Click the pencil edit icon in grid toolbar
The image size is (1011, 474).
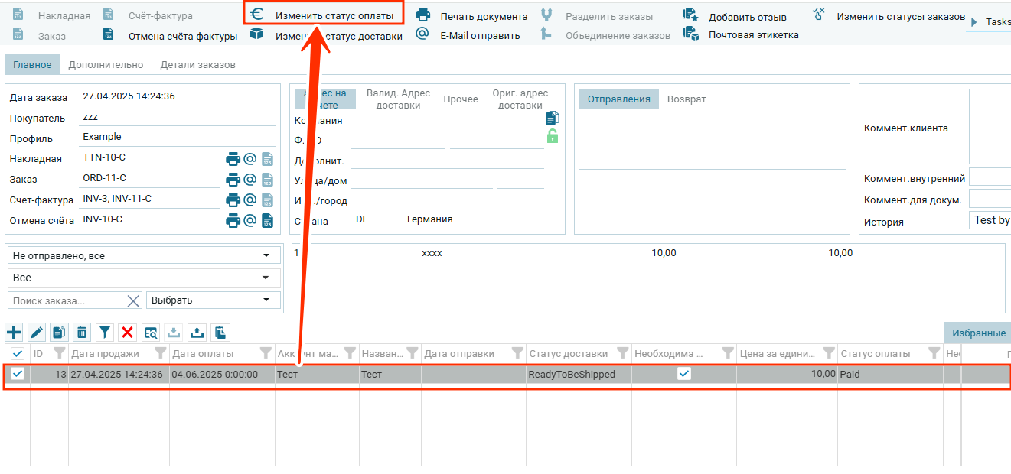tap(36, 333)
